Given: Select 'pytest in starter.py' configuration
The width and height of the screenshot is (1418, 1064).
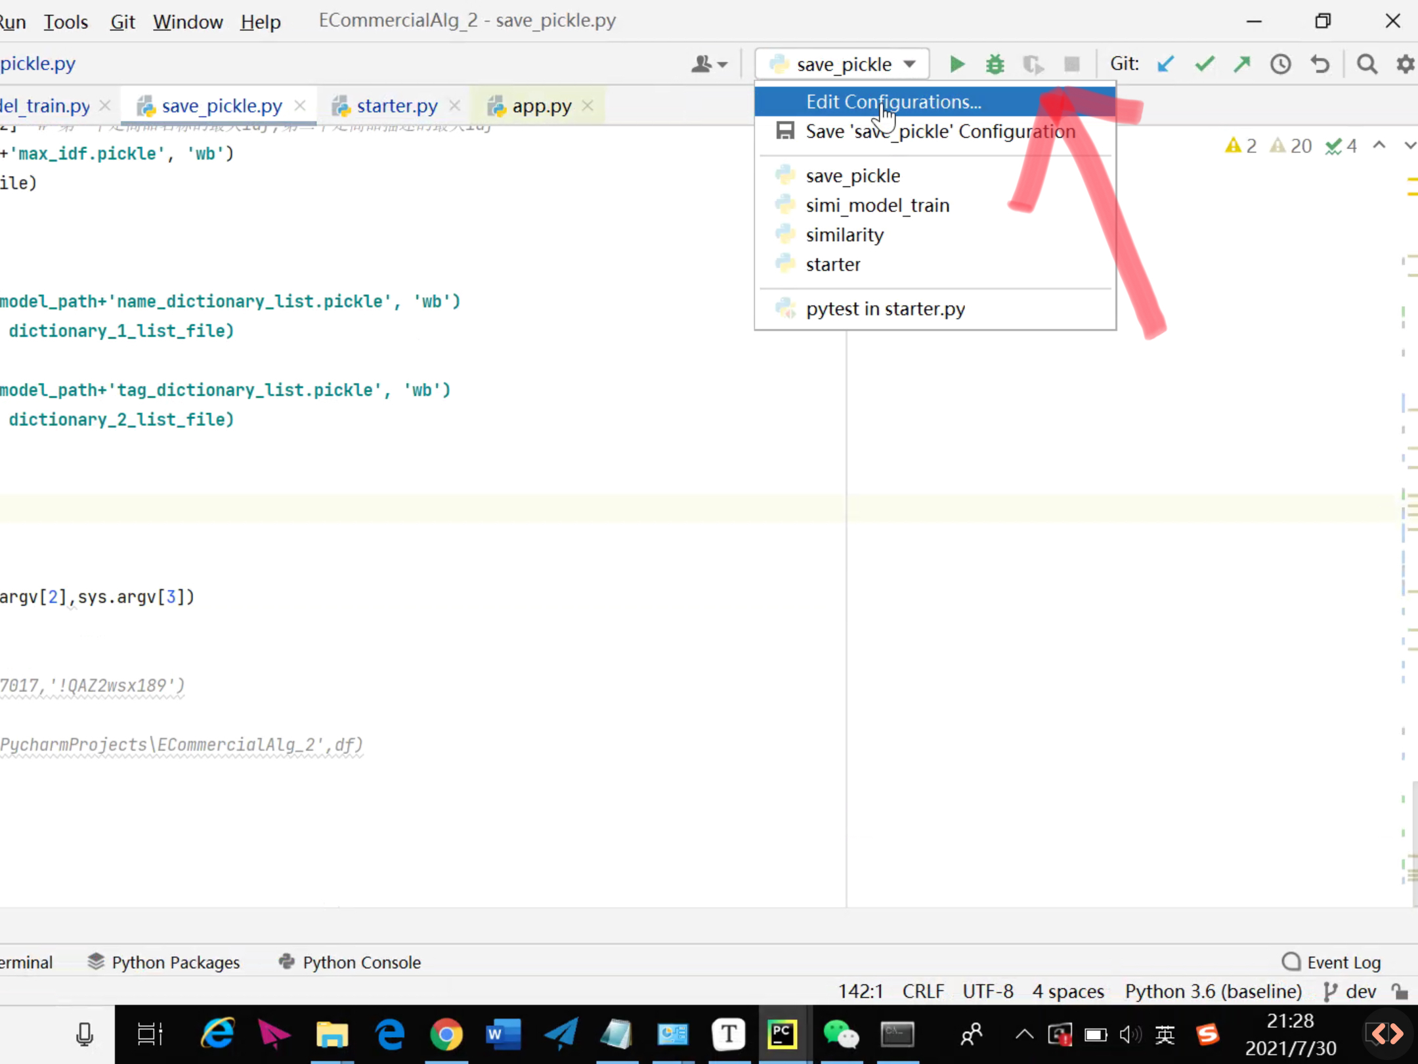Looking at the screenshot, I should click(x=886, y=309).
